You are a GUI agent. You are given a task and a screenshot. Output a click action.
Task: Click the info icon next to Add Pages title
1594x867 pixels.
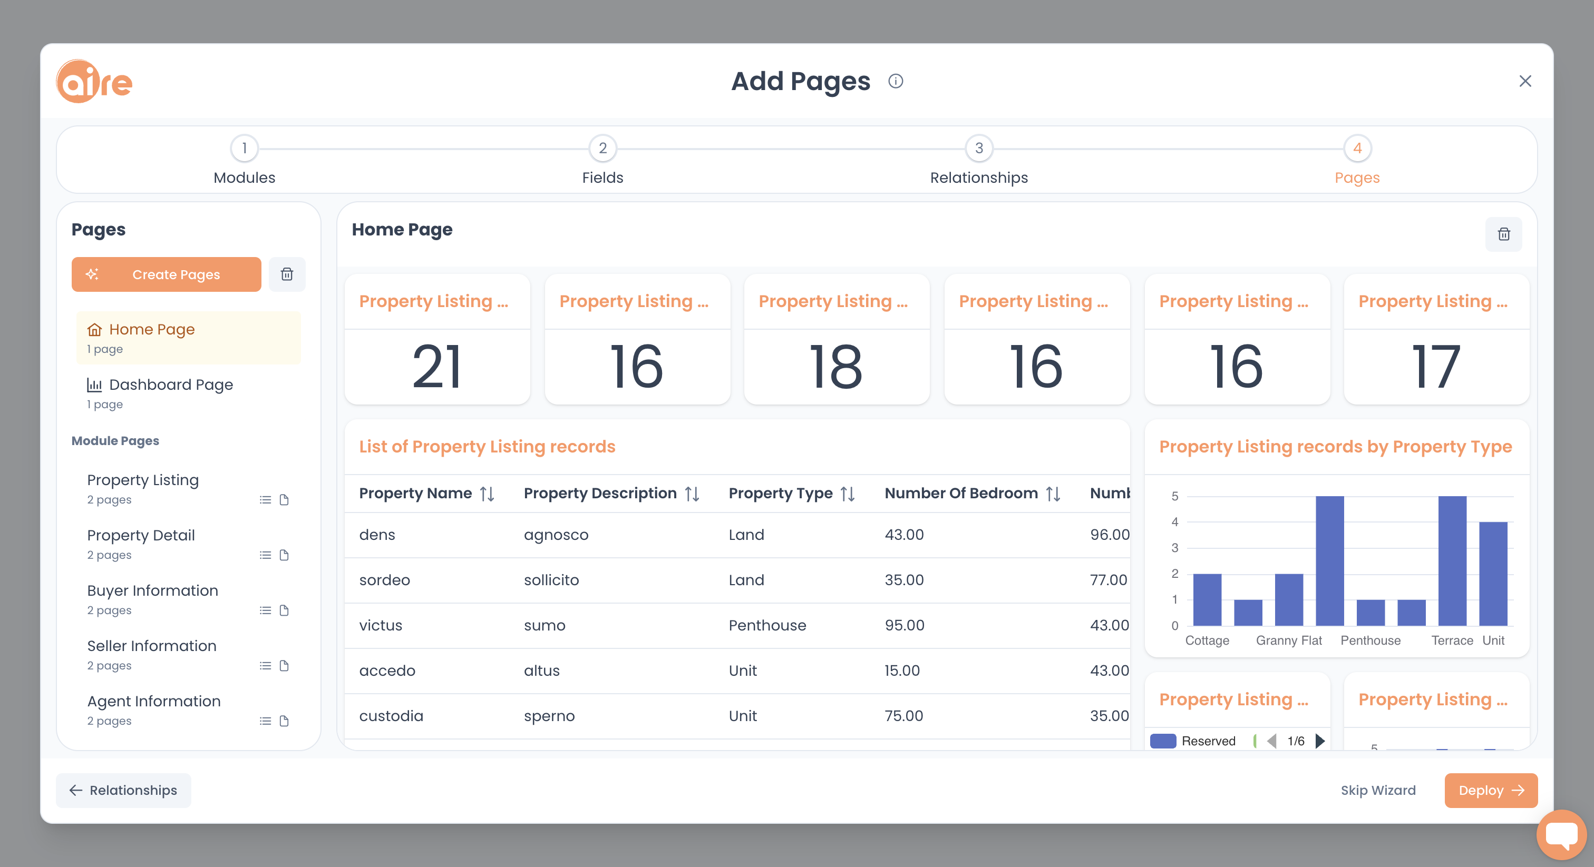pyautogui.click(x=899, y=81)
